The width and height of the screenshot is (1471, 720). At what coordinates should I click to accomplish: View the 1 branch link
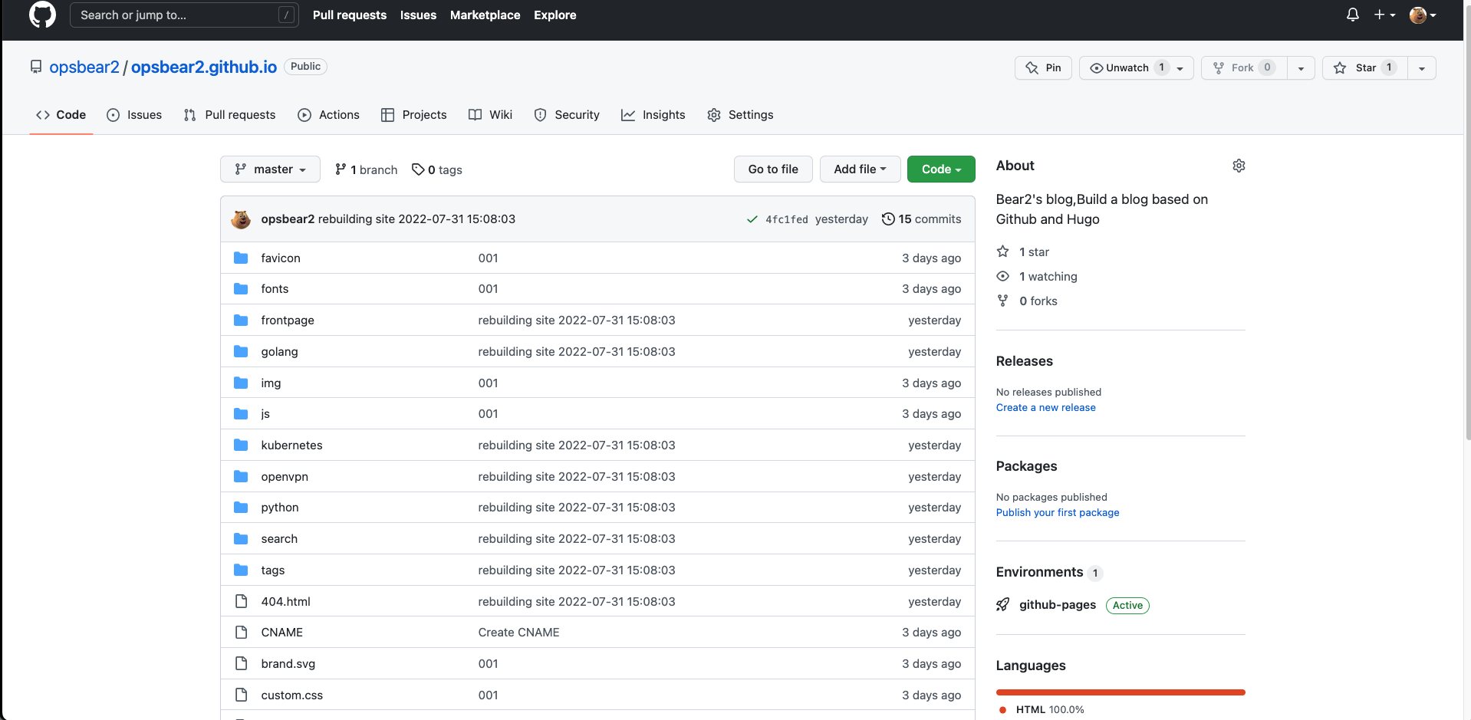(367, 169)
